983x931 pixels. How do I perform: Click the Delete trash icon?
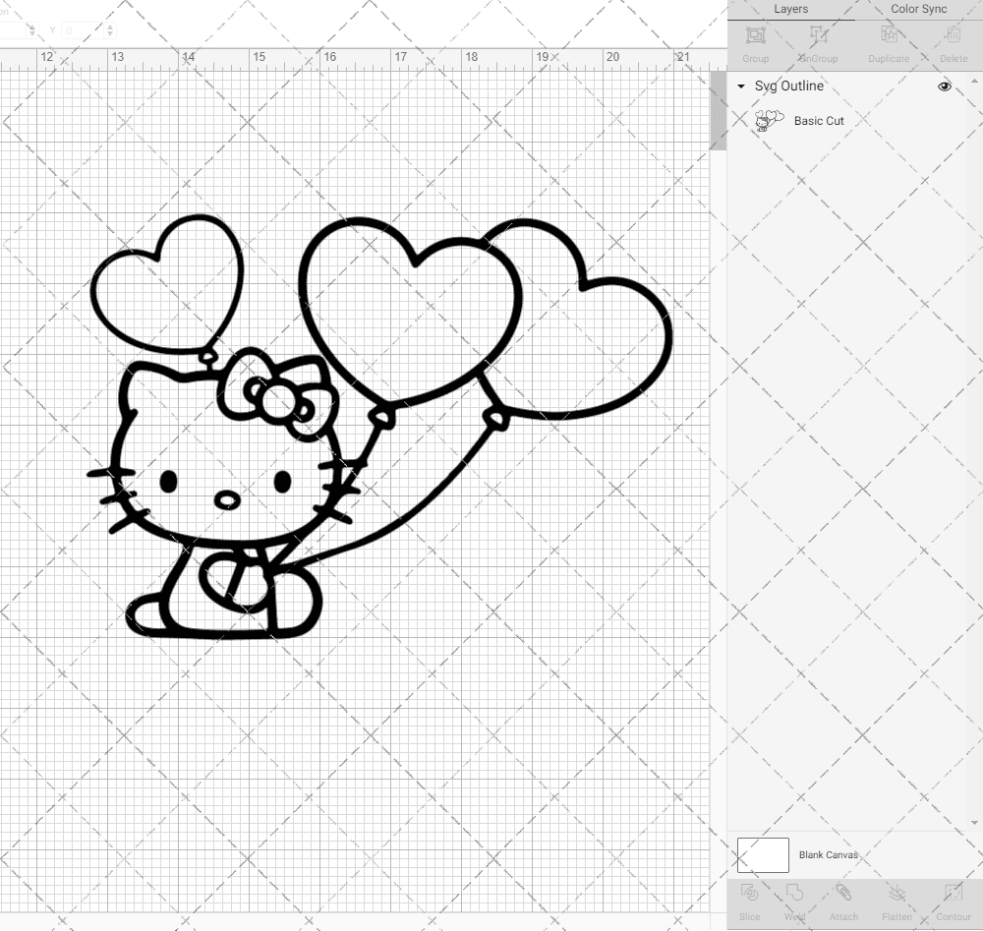(x=953, y=34)
